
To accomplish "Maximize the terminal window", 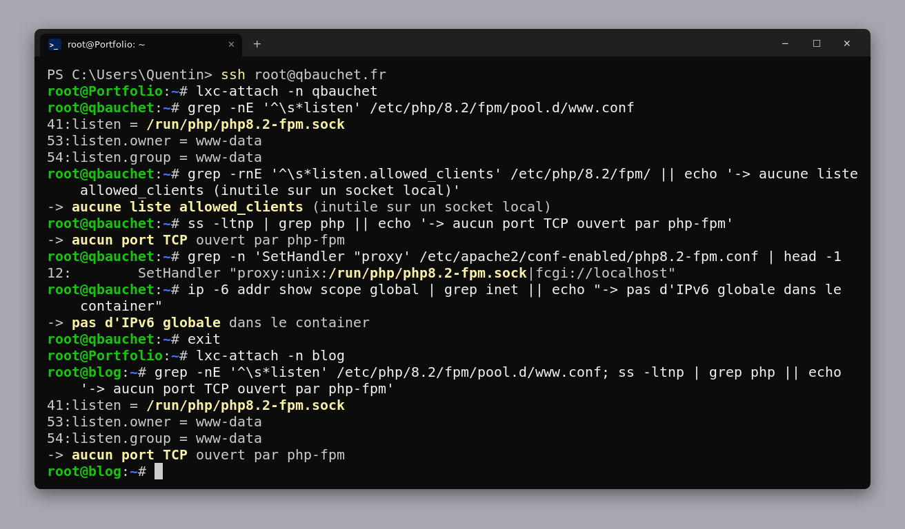I will [x=817, y=43].
